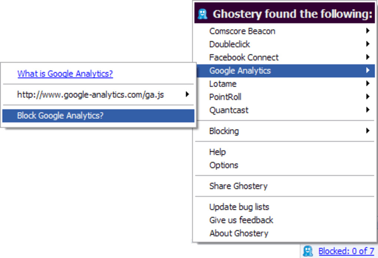Screen dimensions: 378x258
Task: Expand the Doubleclick submenu arrow
Action: [x=368, y=44]
